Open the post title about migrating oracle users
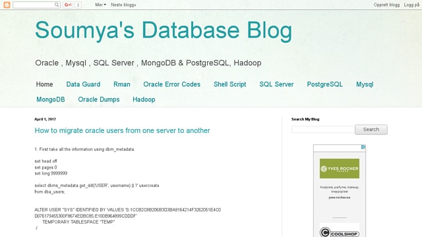This screenshot has height=237, width=422. (122, 130)
